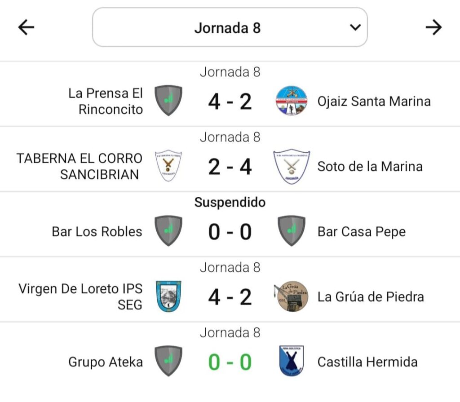Select Taberna El Corro Sancibrian crest
Viewport: 460px width, 402px height.
click(168, 166)
